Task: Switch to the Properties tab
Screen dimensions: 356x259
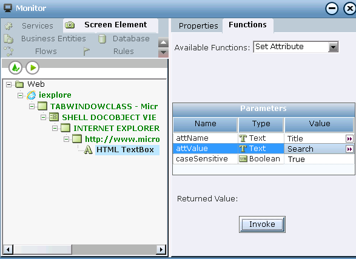Action: [x=198, y=26]
